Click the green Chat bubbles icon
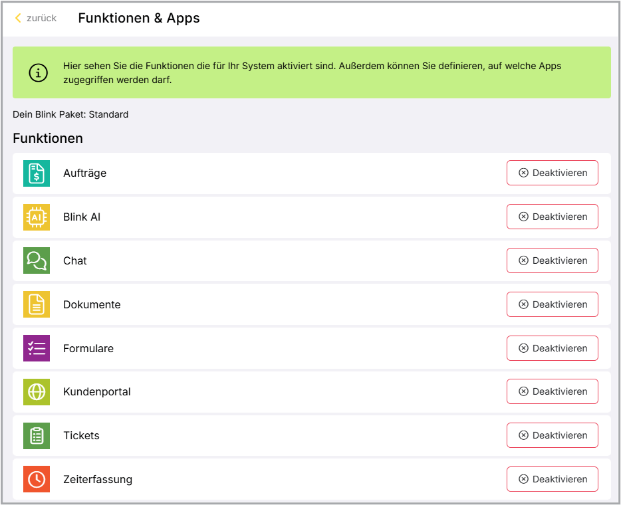 (37, 260)
